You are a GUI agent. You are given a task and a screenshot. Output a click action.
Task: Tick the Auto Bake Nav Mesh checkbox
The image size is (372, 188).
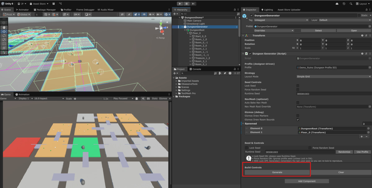tap(298, 103)
